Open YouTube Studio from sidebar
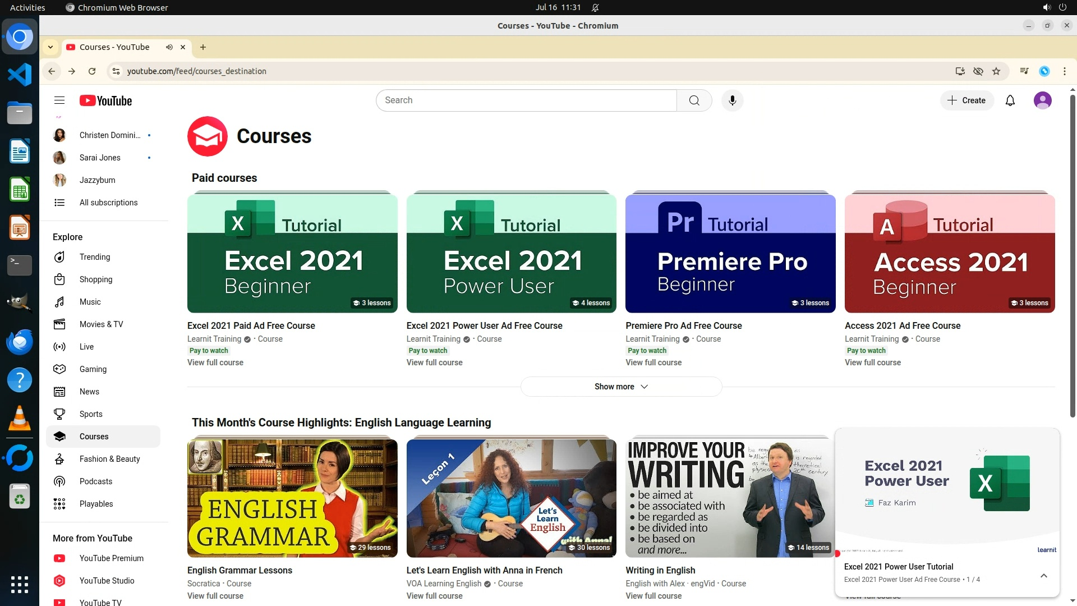 click(107, 581)
